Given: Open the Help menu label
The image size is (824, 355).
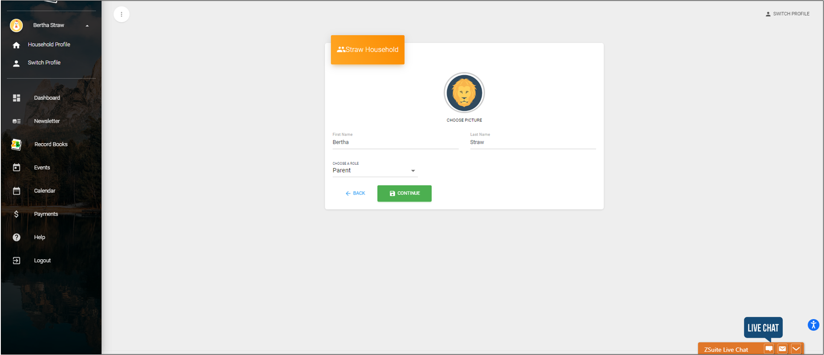Looking at the screenshot, I should tap(40, 238).
